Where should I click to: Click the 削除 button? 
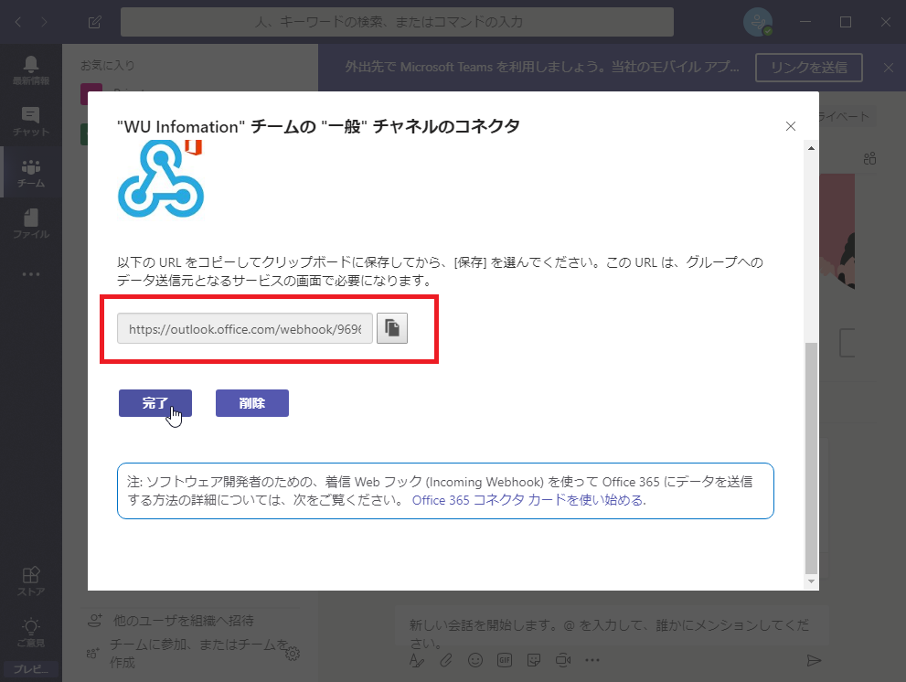pos(252,403)
